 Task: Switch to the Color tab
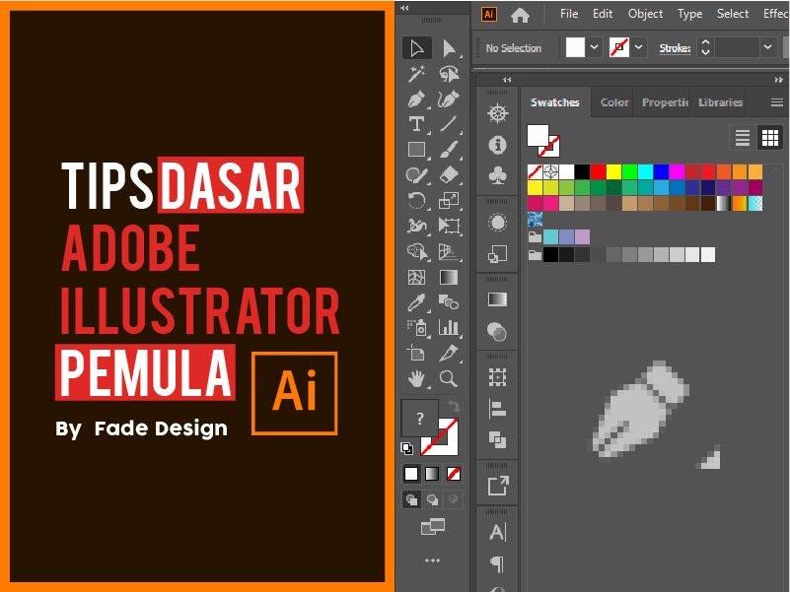coord(612,101)
